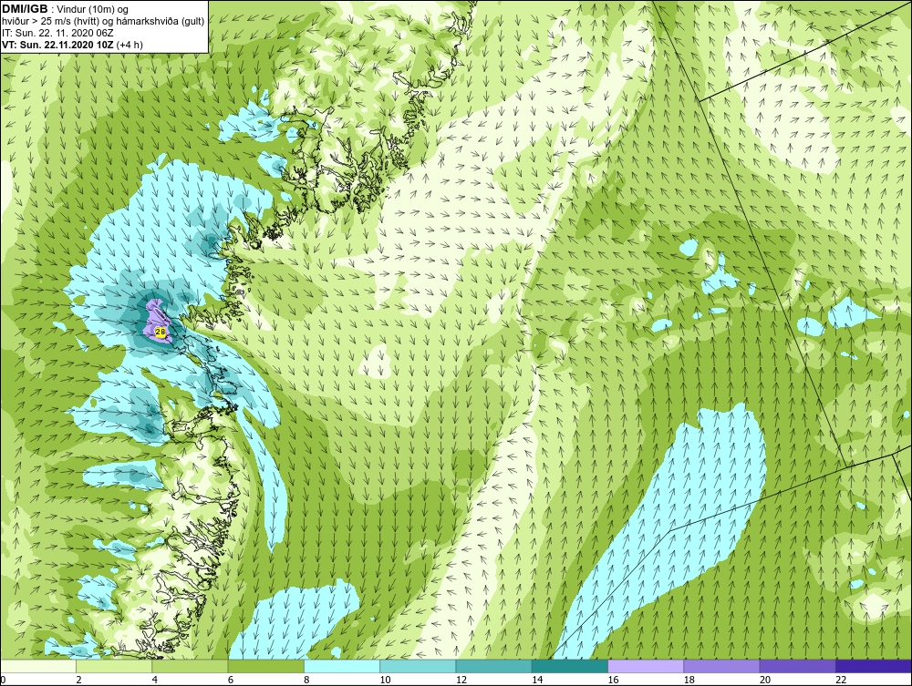This screenshot has width=912, height=686.
Task: Select the 8–10 m/s light cyan legend swatch
Action: tap(342, 666)
